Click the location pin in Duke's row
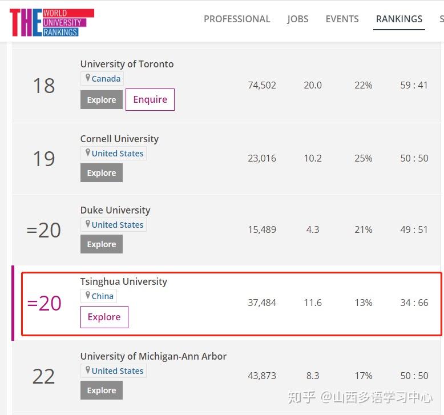444x415 pixels. point(88,224)
